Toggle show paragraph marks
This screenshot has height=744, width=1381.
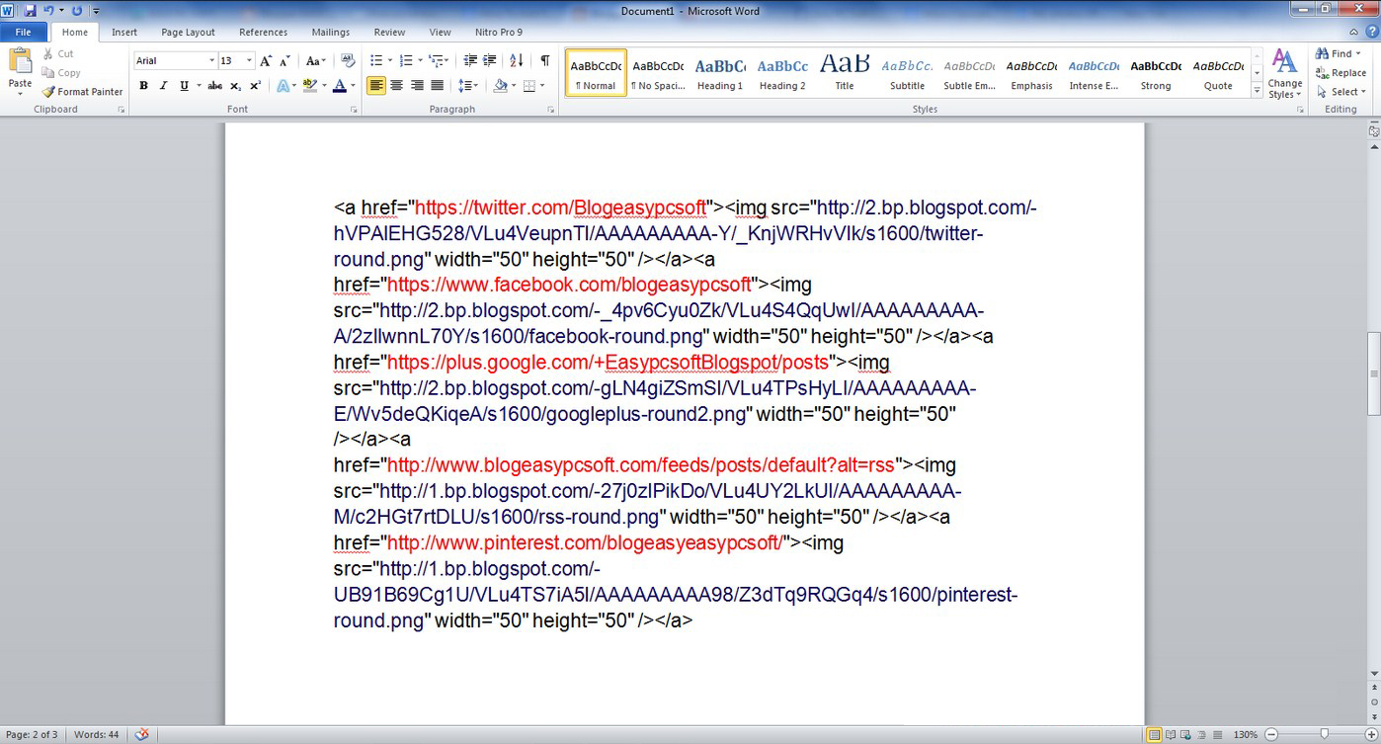click(x=544, y=61)
